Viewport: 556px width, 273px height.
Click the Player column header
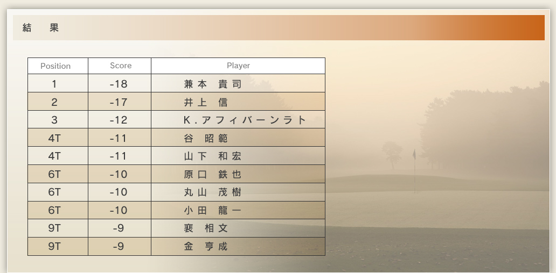[238, 66]
